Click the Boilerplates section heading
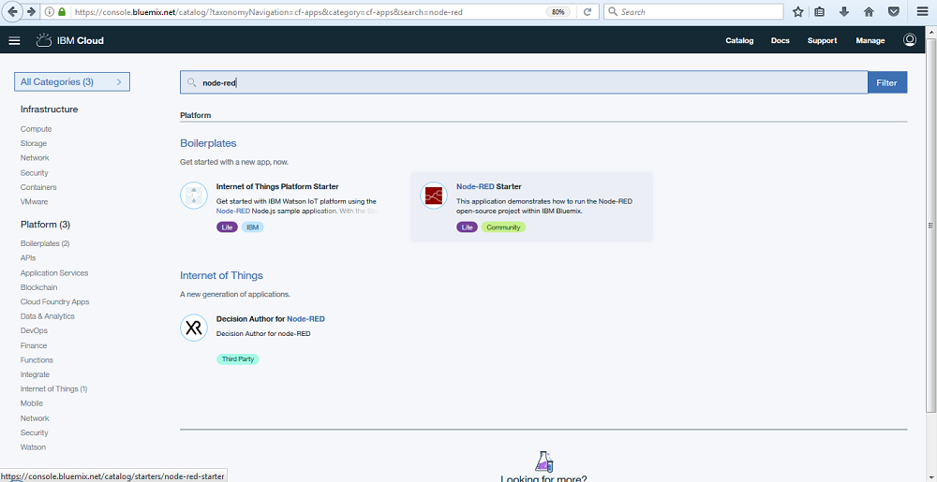This screenshot has height=482, width=937. pos(208,143)
